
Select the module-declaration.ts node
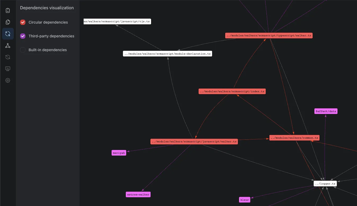168,54
